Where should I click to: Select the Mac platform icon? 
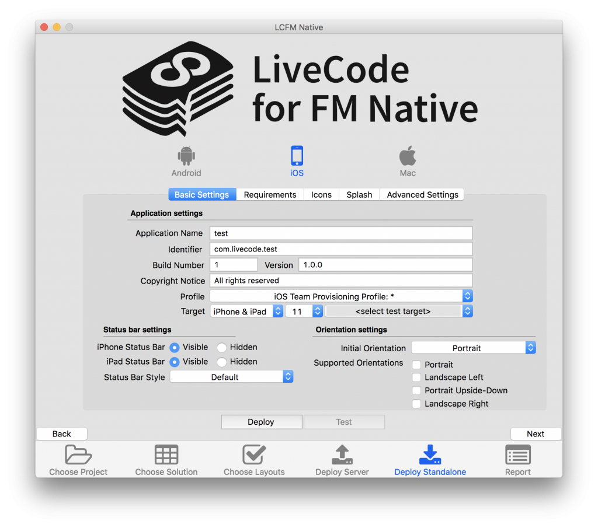[x=407, y=155]
